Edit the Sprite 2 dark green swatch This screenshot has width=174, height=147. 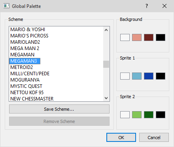149,115
